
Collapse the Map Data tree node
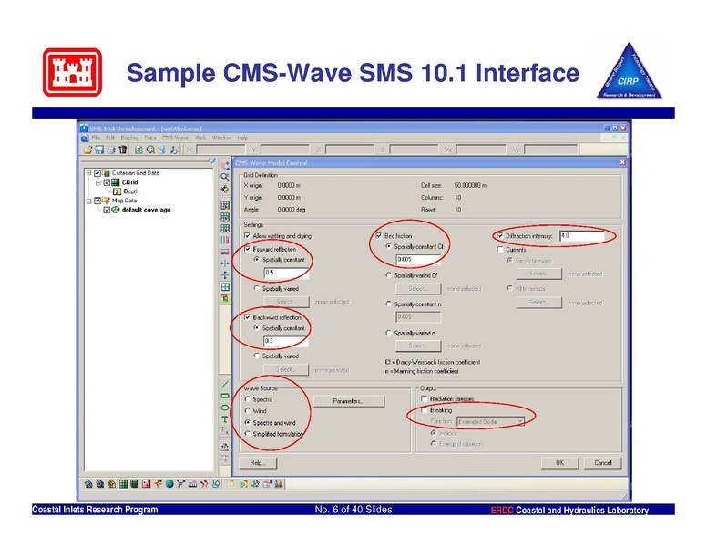[88, 201]
